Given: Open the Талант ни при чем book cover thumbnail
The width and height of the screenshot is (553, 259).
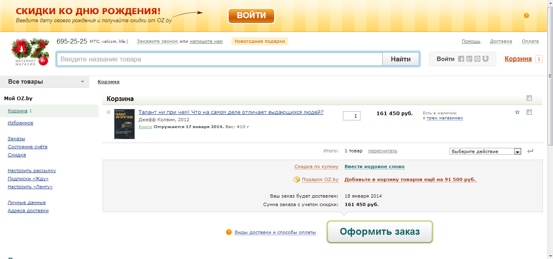Looking at the screenshot, I should click(124, 124).
